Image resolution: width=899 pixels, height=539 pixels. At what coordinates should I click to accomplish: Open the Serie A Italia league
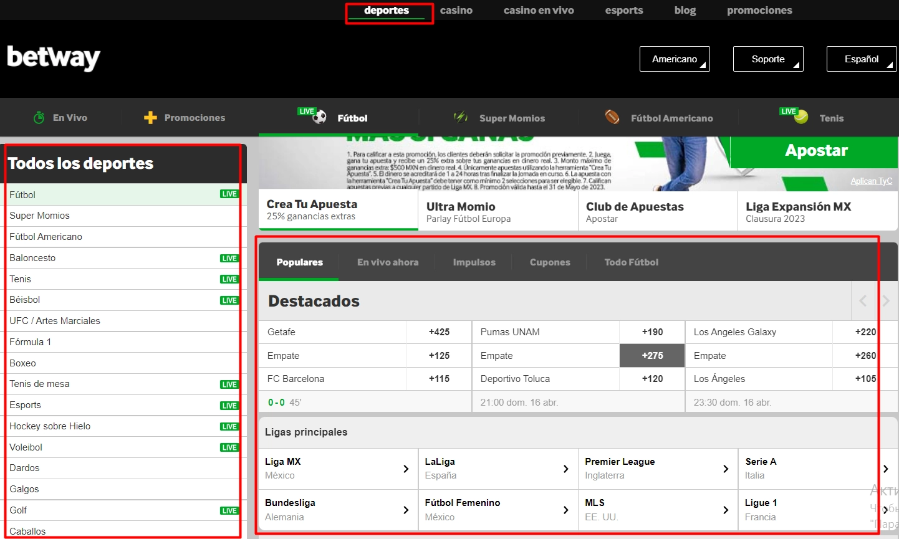click(x=818, y=469)
